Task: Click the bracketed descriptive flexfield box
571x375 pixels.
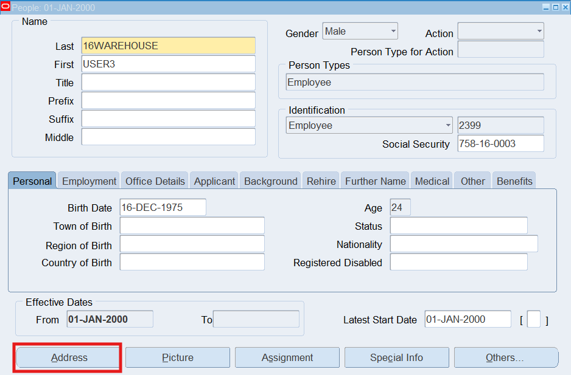Action: tap(533, 320)
